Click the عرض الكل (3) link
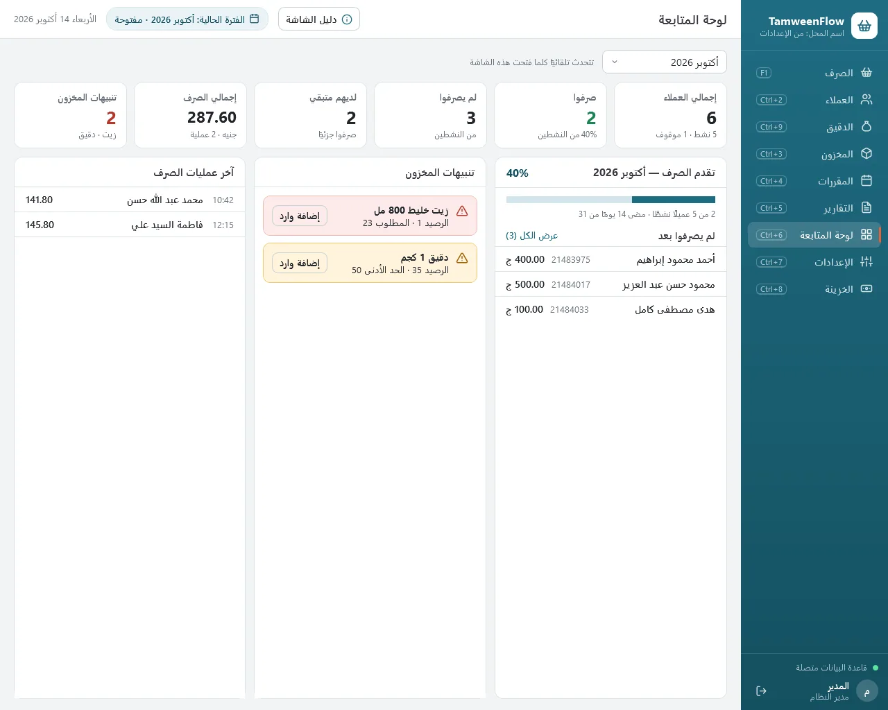Image resolution: width=888 pixels, height=710 pixels. pos(532,236)
